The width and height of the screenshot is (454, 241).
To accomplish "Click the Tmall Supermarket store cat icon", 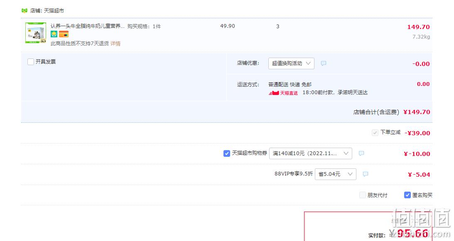I will click(x=25, y=11).
